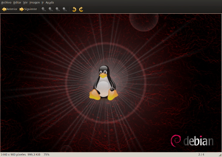Screen dimensions: 222x157
Task: Click the '1440 x 900 píxeles' status text
Action: coord(13,154)
